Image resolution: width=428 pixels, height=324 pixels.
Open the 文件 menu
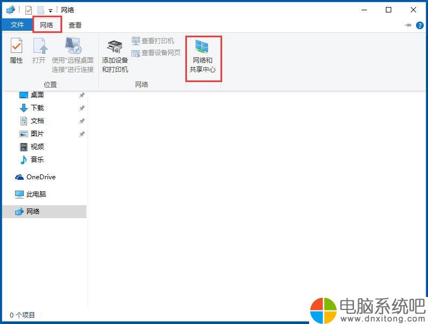pyautogui.click(x=17, y=25)
